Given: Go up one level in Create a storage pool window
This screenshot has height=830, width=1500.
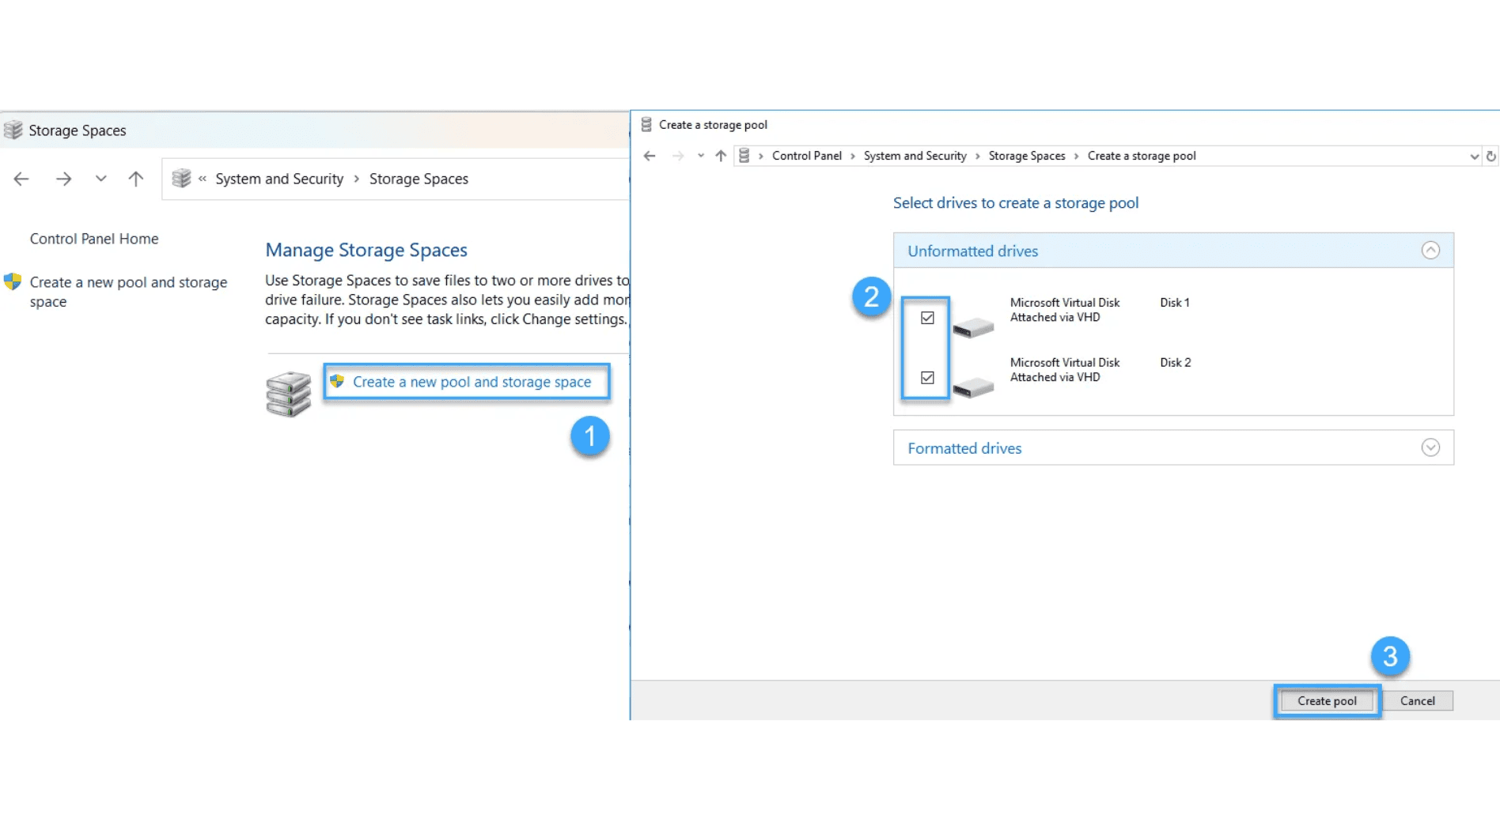Looking at the screenshot, I should (720, 156).
